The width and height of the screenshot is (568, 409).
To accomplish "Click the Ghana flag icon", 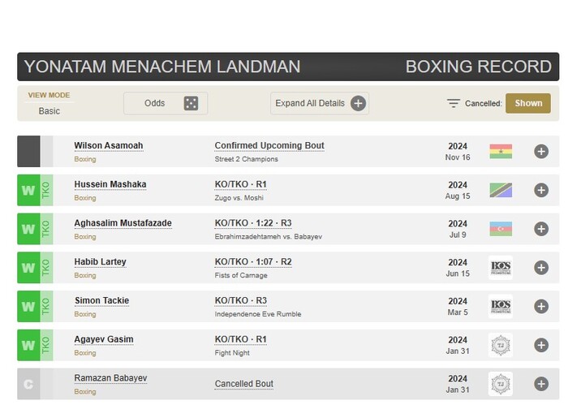I will point(501,151).
